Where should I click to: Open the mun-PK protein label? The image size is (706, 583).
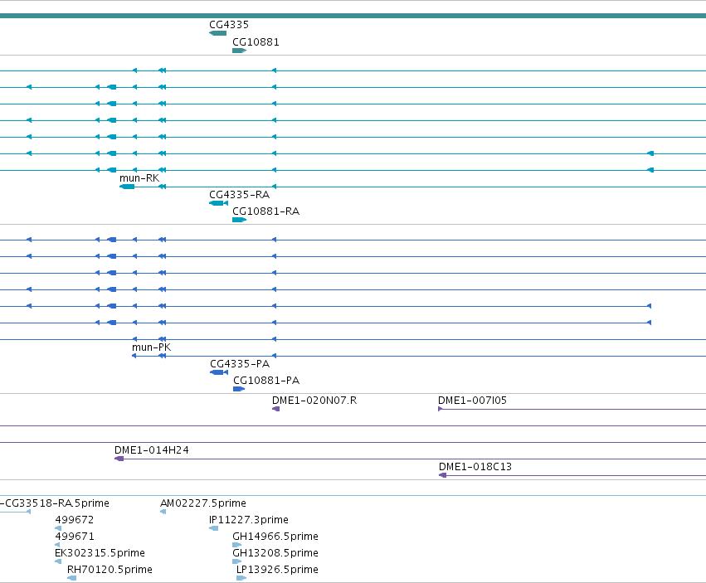(151, 347)
